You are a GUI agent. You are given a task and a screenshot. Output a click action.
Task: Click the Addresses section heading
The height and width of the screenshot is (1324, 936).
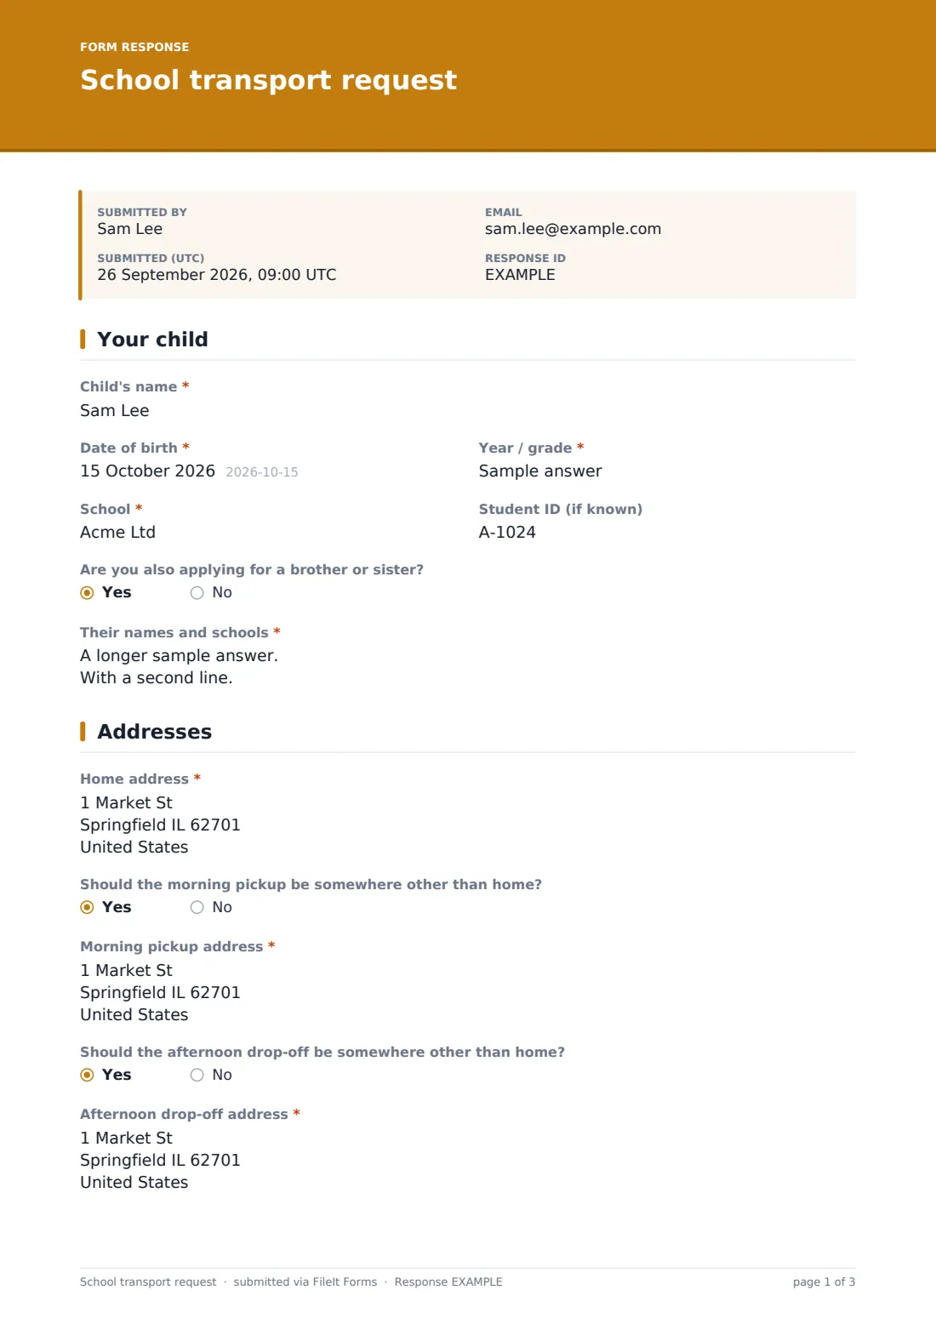coord(154,732)
